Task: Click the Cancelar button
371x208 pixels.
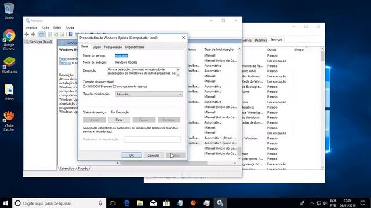Action: click(153, 155)
